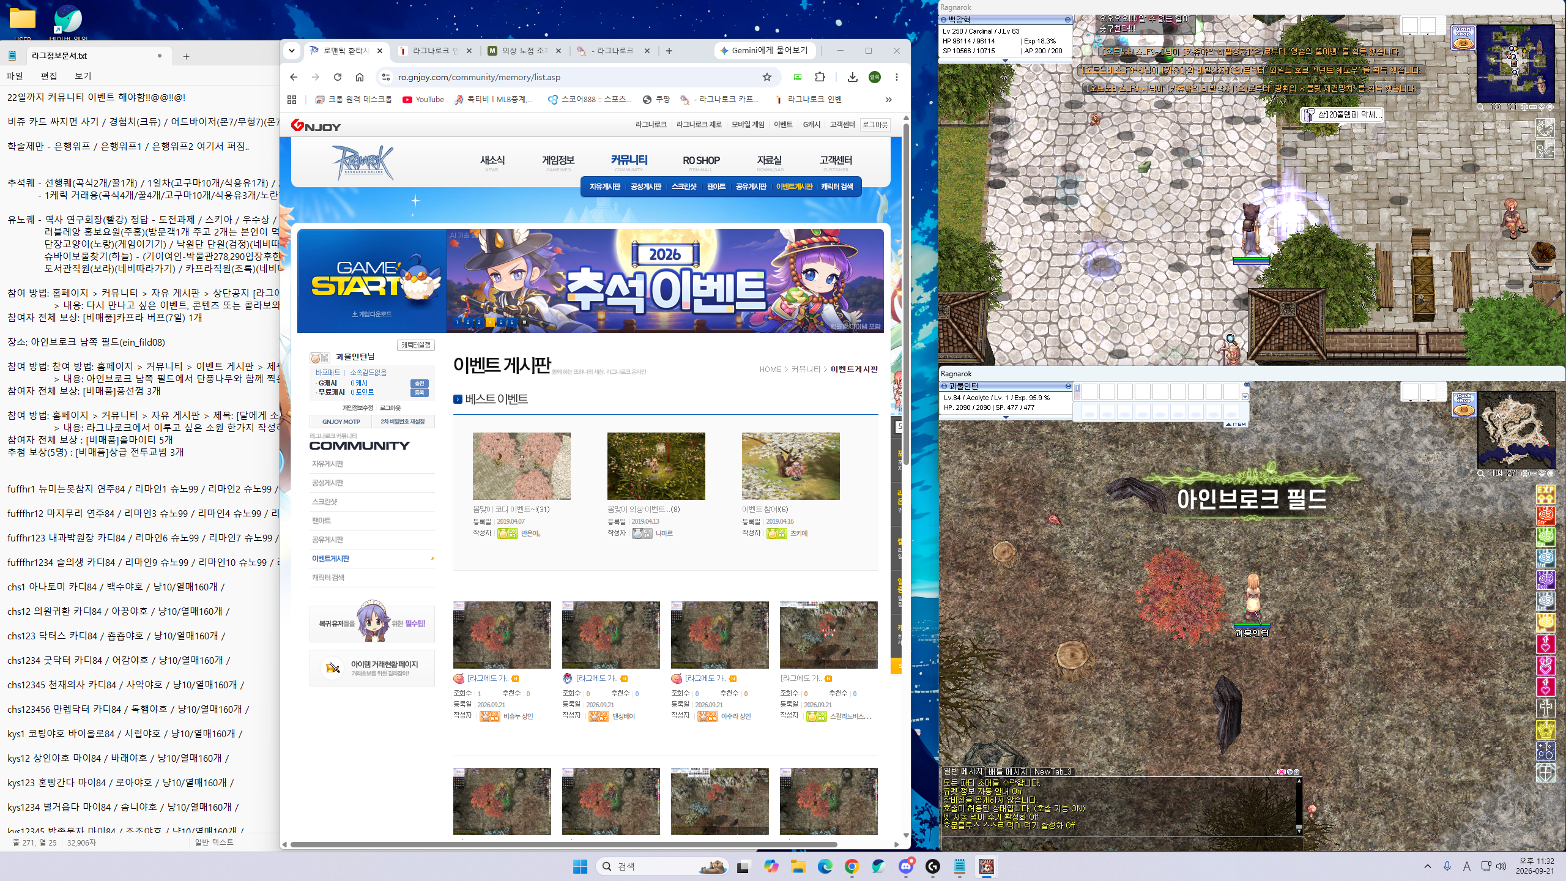1566x881 pixels.
Task: Click Chrome horizontal scrollbar
Action: click(563, 844)
